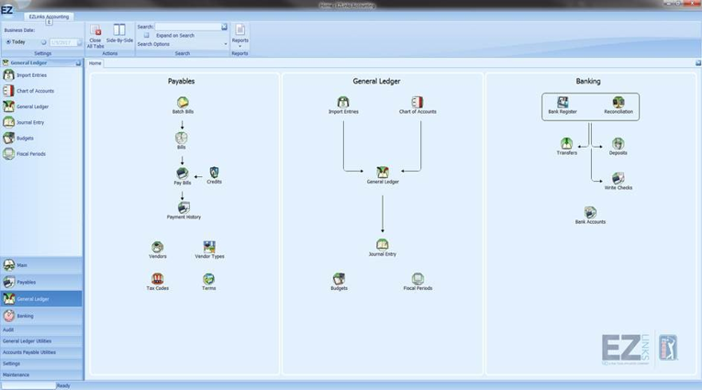The height and width of the screenshot is (390, 702).
Task: Switch to the Payables navigation group
Action: pos(41,282)
